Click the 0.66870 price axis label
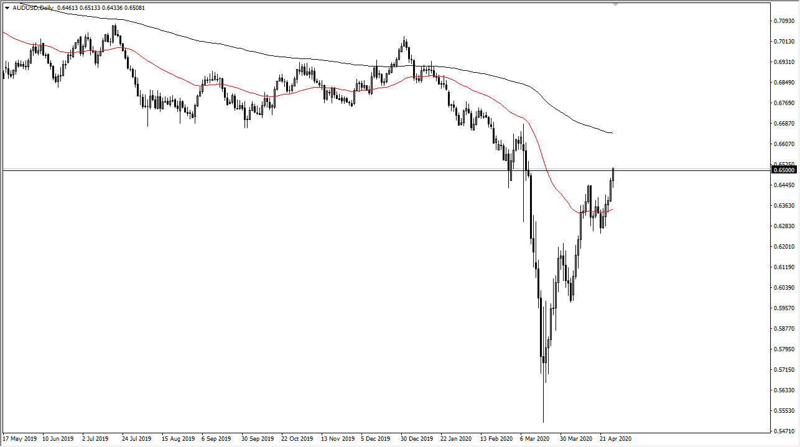Image resolution: width=800 pixels, height=447 pixels. pos(784,124)
